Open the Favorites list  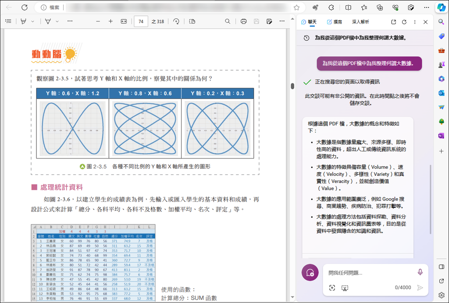(x=364, y=7)
